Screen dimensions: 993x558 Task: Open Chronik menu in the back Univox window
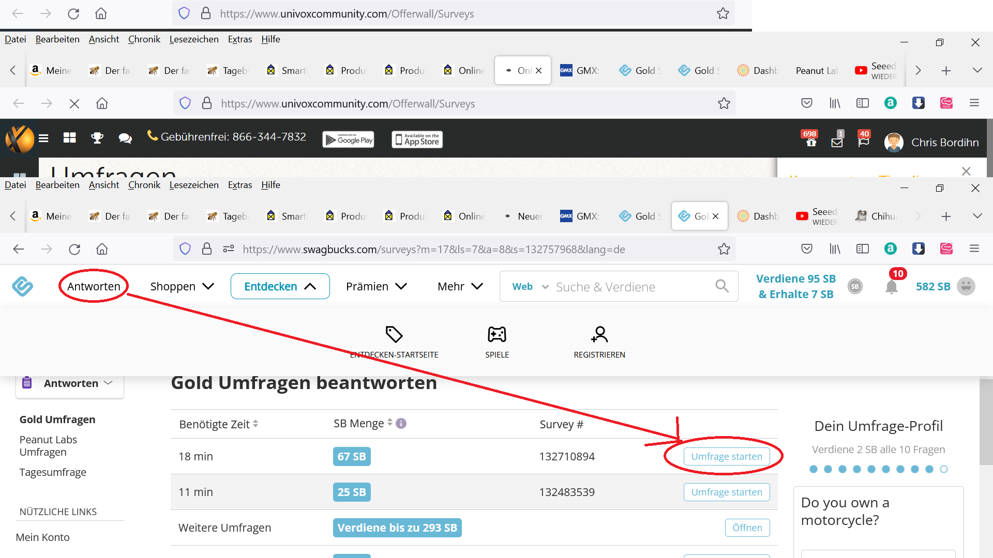(x=144, y=39)
